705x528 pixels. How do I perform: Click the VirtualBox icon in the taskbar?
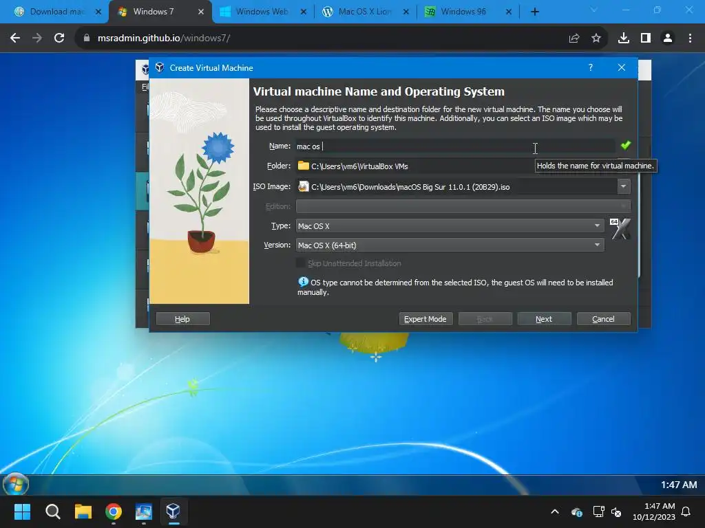tap(173, 511)
